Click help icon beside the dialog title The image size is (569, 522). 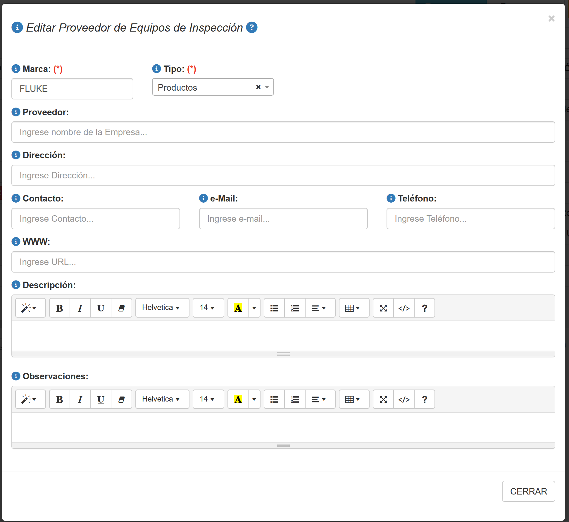252,27
